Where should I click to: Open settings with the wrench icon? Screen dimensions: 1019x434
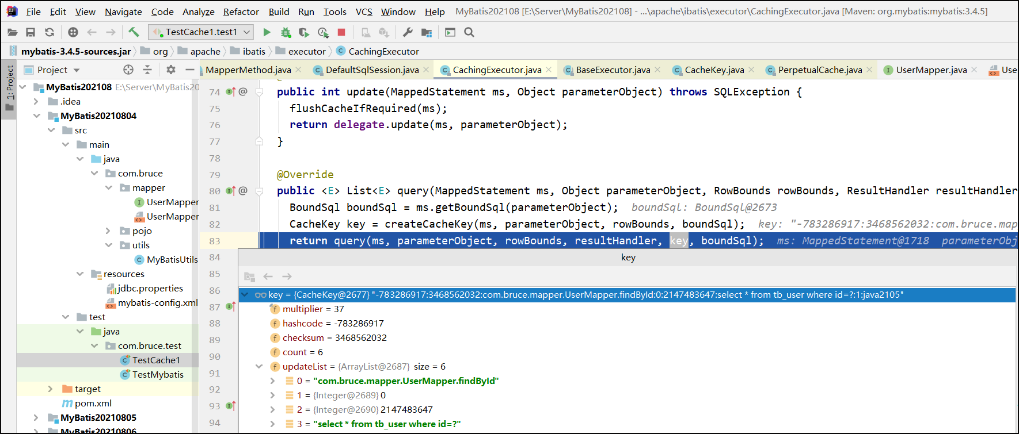(408, 33)
